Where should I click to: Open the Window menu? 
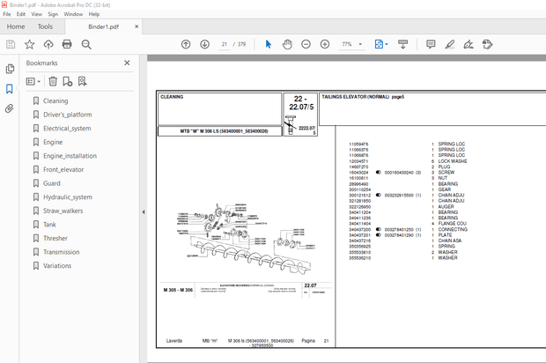[x=74, y=14]
